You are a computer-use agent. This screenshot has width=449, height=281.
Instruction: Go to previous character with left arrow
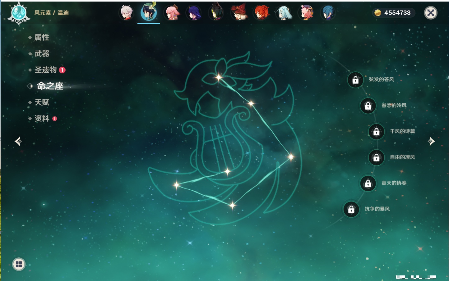(18, 141)
